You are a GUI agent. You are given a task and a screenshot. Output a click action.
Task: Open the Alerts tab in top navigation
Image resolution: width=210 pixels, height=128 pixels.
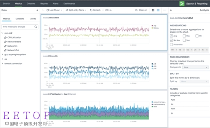tap(56, 3)
